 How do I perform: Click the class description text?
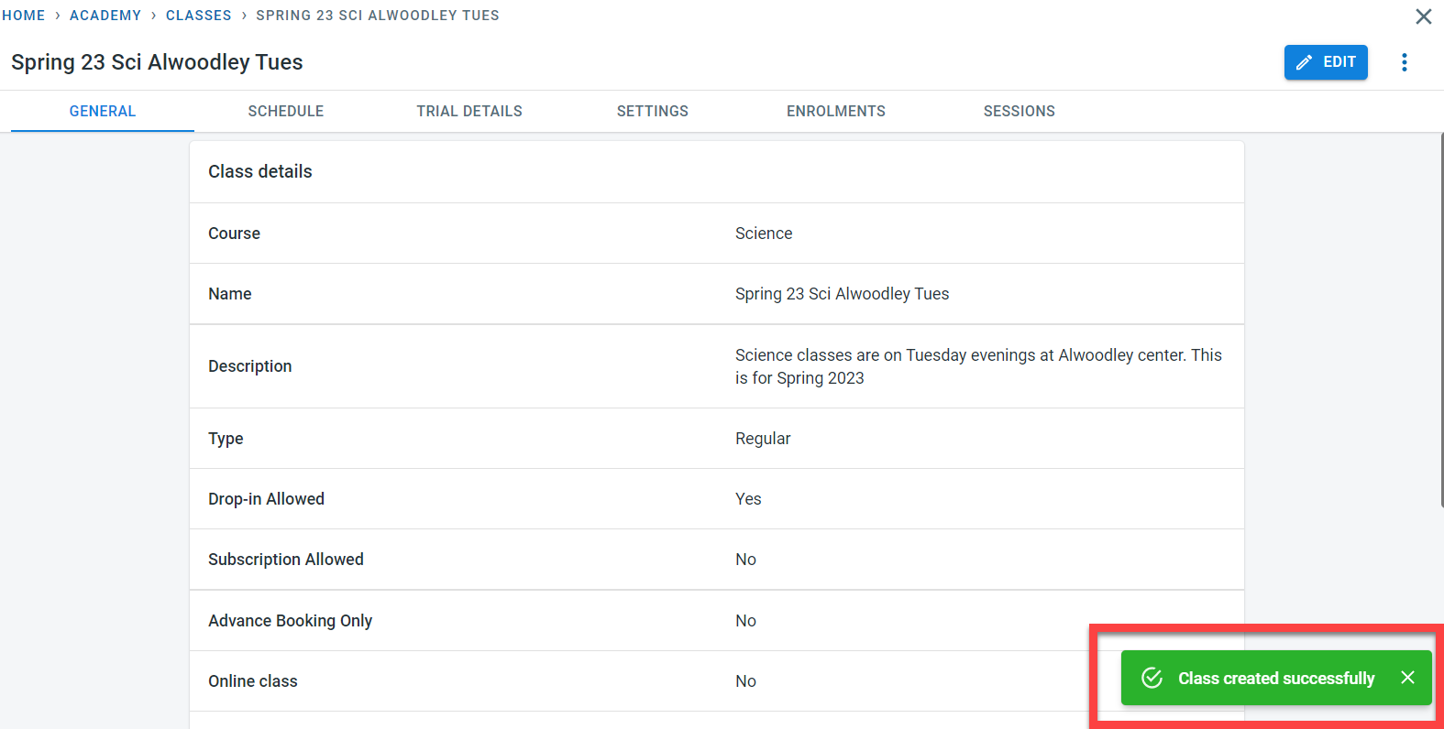pyautogui.click(x=977, y=366)
